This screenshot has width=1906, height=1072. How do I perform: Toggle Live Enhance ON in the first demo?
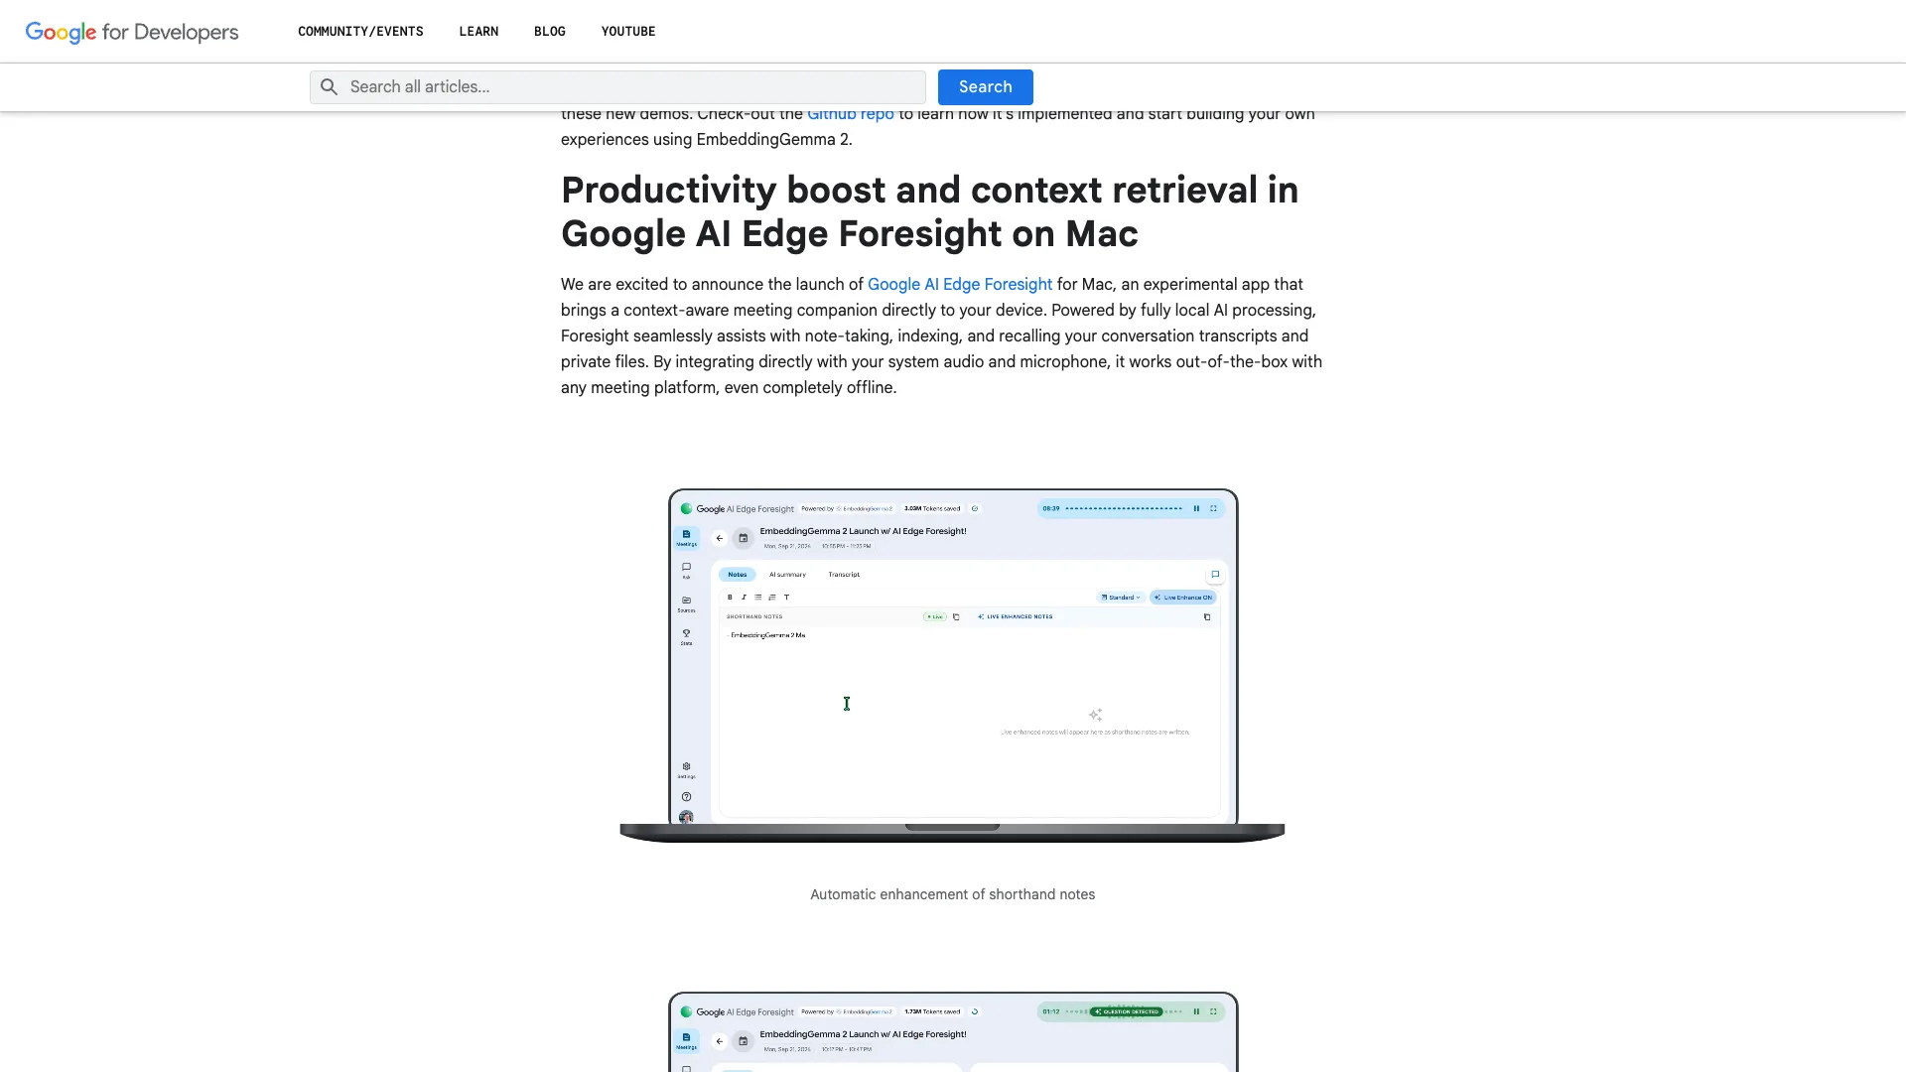(x=1183, y=598)
